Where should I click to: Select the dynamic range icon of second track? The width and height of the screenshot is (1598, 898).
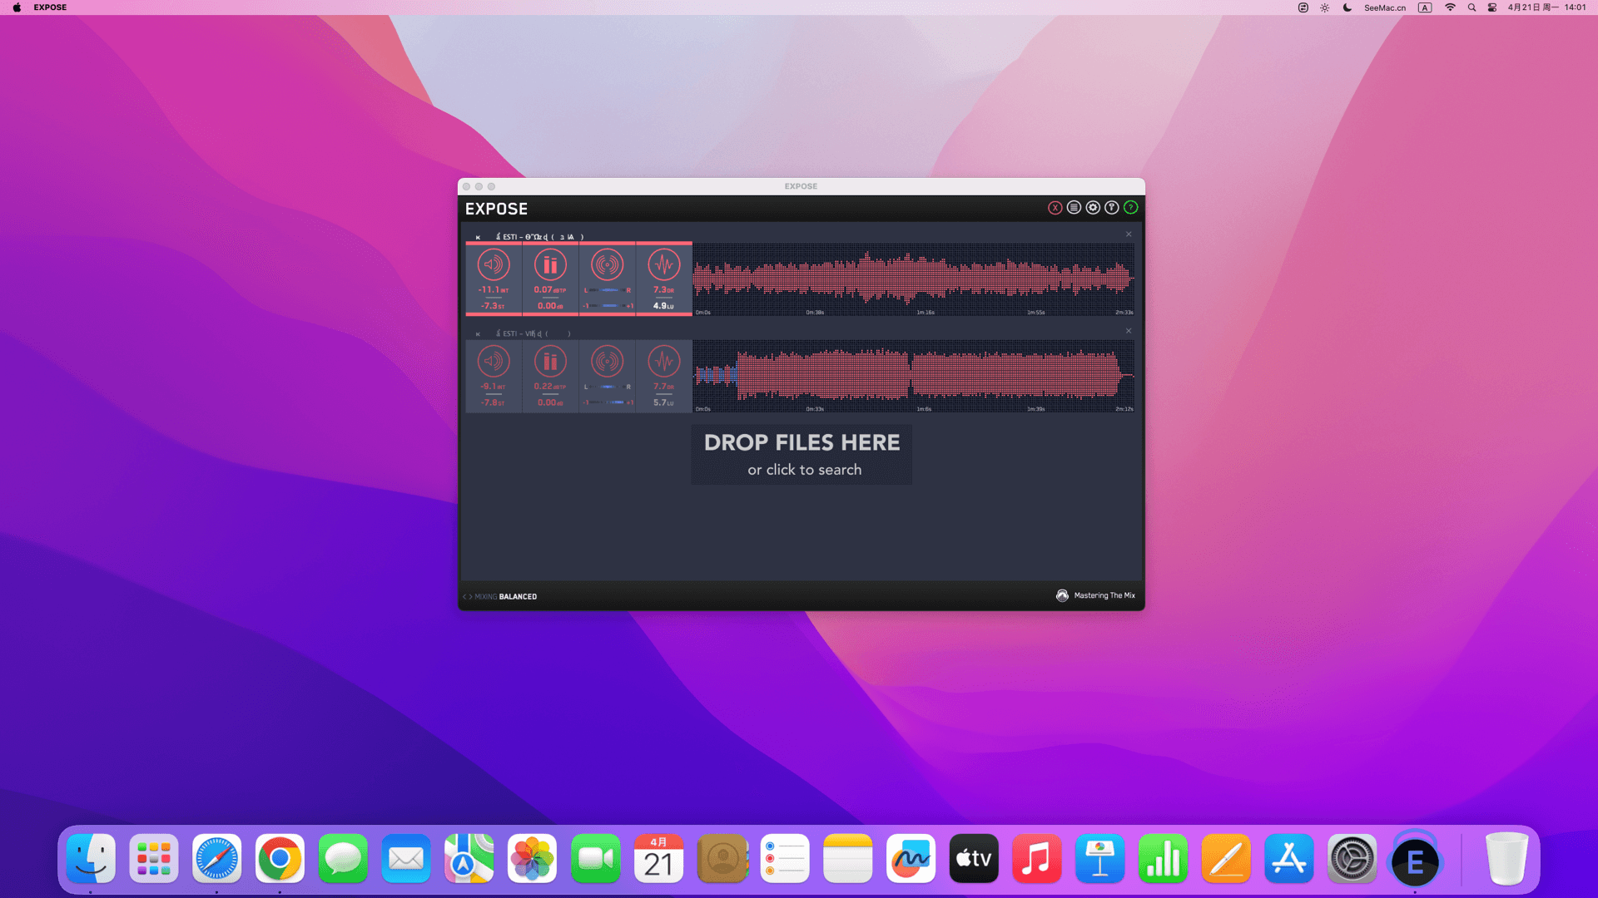[x=664, y=362]
